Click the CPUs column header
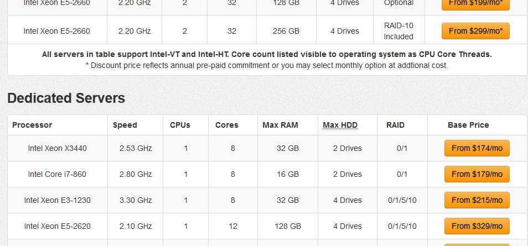The height and width of the screenshot is (246, 528). [x=180, y=125]
